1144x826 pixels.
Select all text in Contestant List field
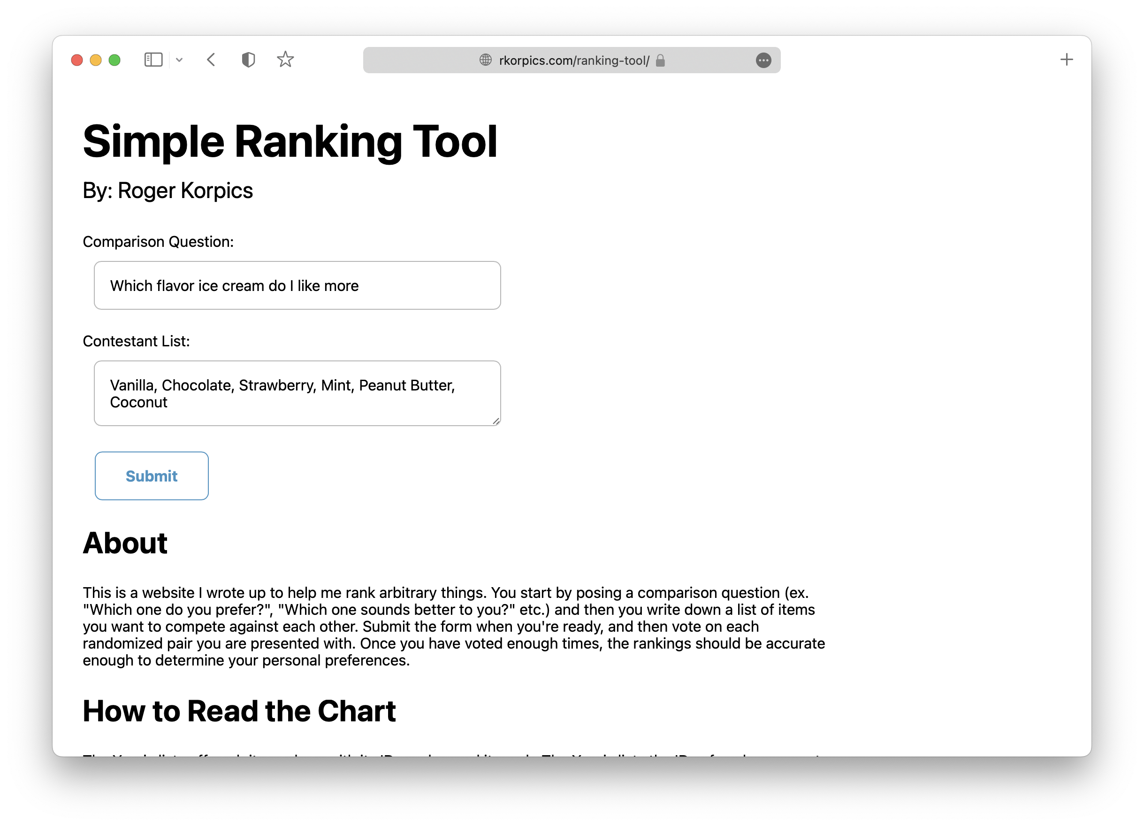click(x=297, y=392)
